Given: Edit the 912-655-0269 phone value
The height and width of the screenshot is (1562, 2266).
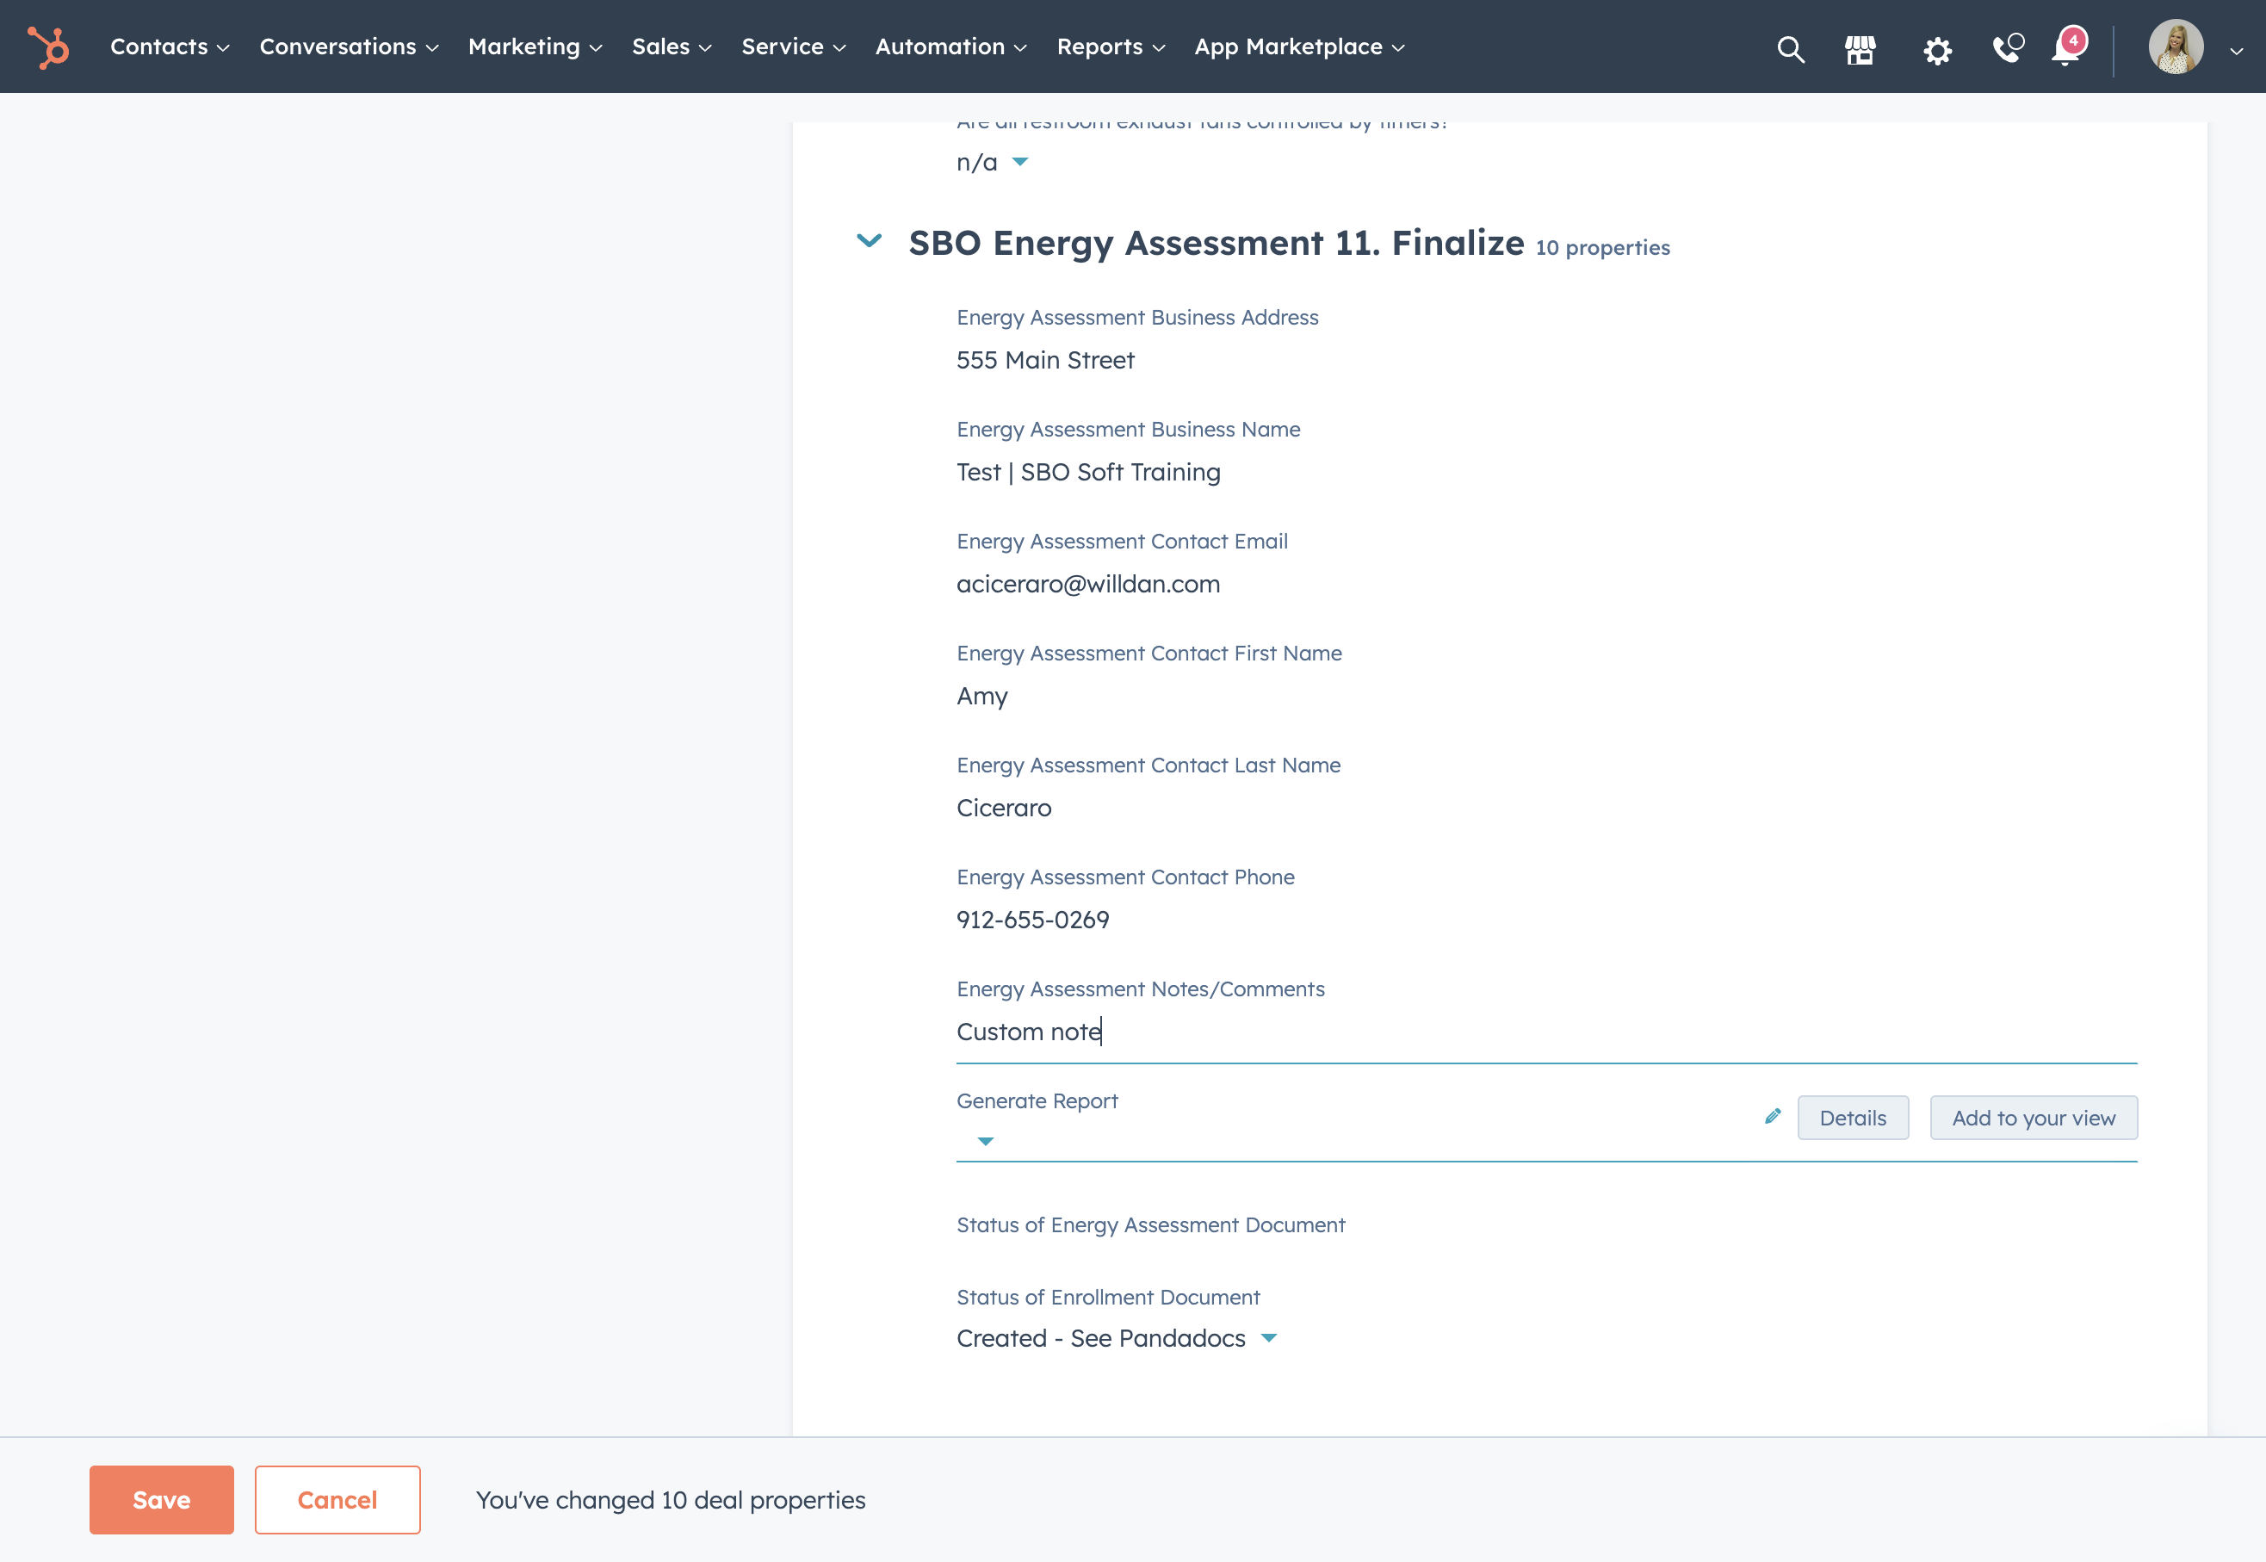Looking at the screenshot, I should (x=1032, y=920).
